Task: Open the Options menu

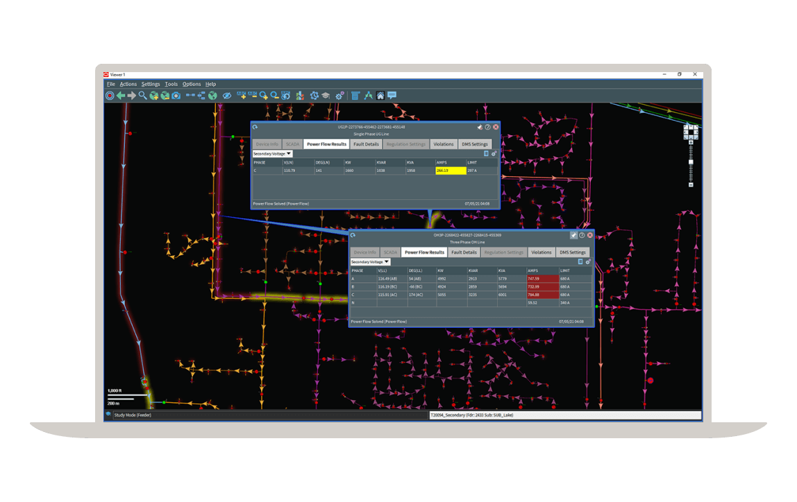Action: pyautogui.click(x=192, y=85)
